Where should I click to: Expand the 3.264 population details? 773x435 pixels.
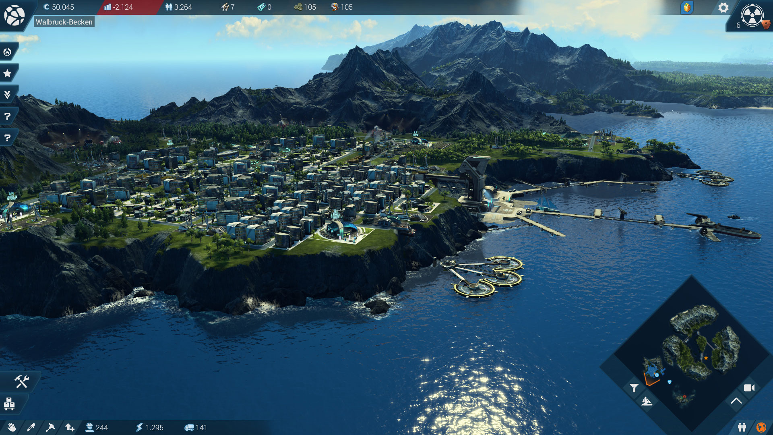pos(179,7)
